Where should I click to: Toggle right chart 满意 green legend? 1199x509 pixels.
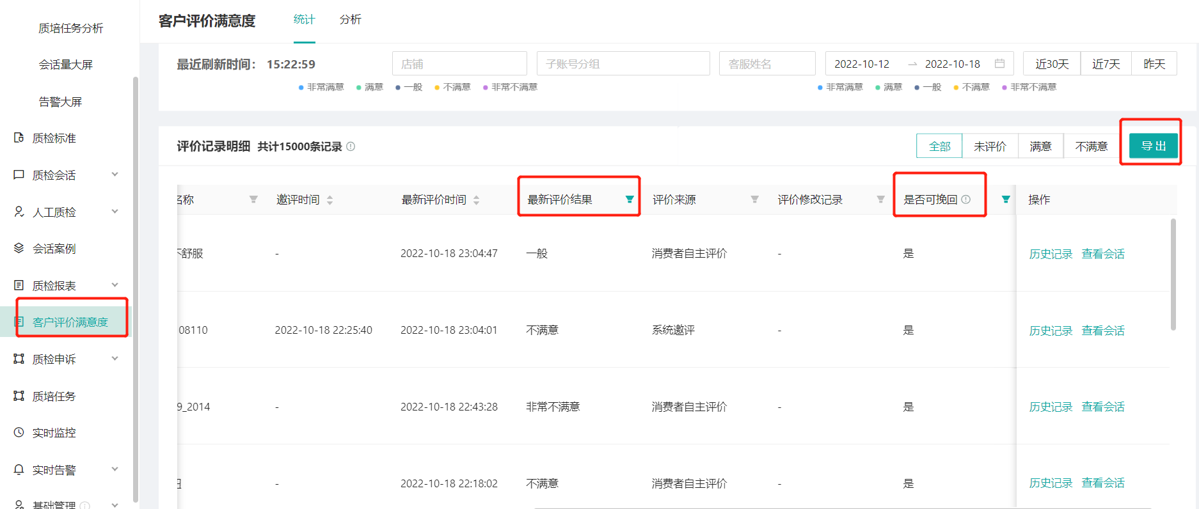pos(889,87)
